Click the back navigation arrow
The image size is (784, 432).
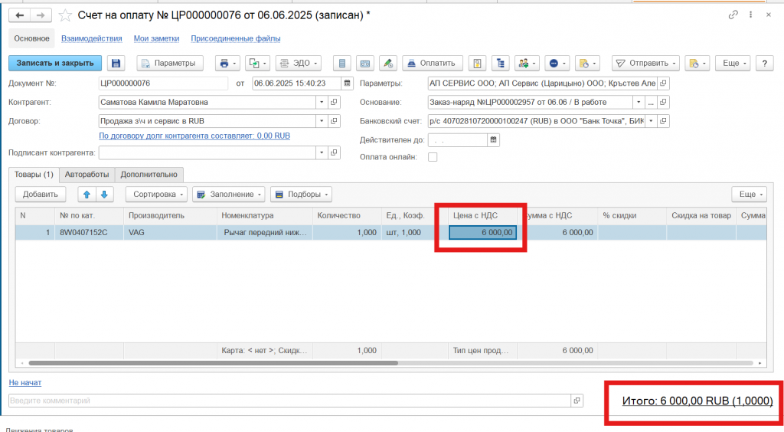pyautogui.click(x=20, y=15)
